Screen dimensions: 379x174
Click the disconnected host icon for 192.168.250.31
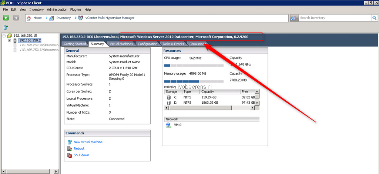tap(15, 50)
